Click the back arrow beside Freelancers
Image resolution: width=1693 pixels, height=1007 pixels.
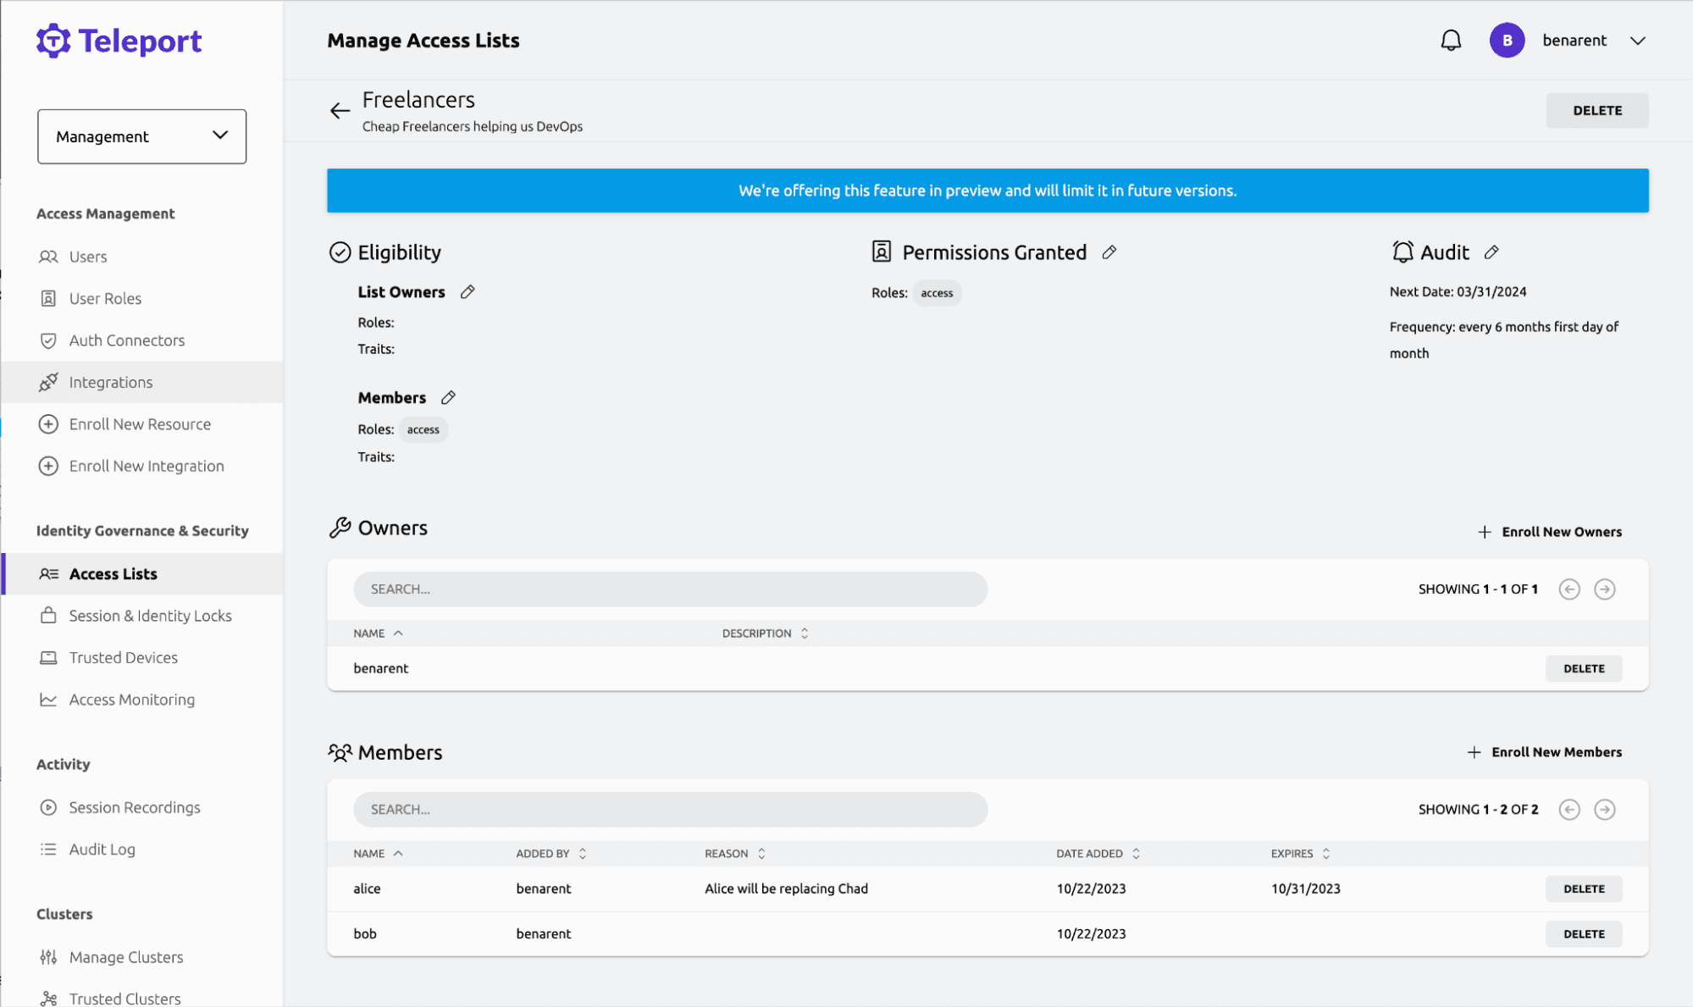(x=339, y=110)
